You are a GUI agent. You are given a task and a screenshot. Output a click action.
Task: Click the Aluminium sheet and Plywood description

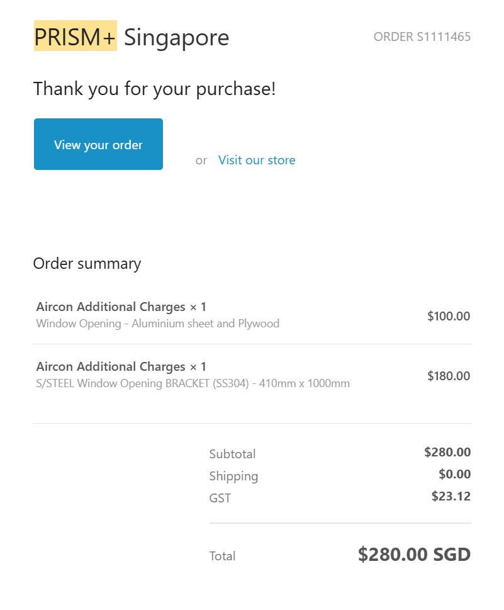(x=157, y=324)
